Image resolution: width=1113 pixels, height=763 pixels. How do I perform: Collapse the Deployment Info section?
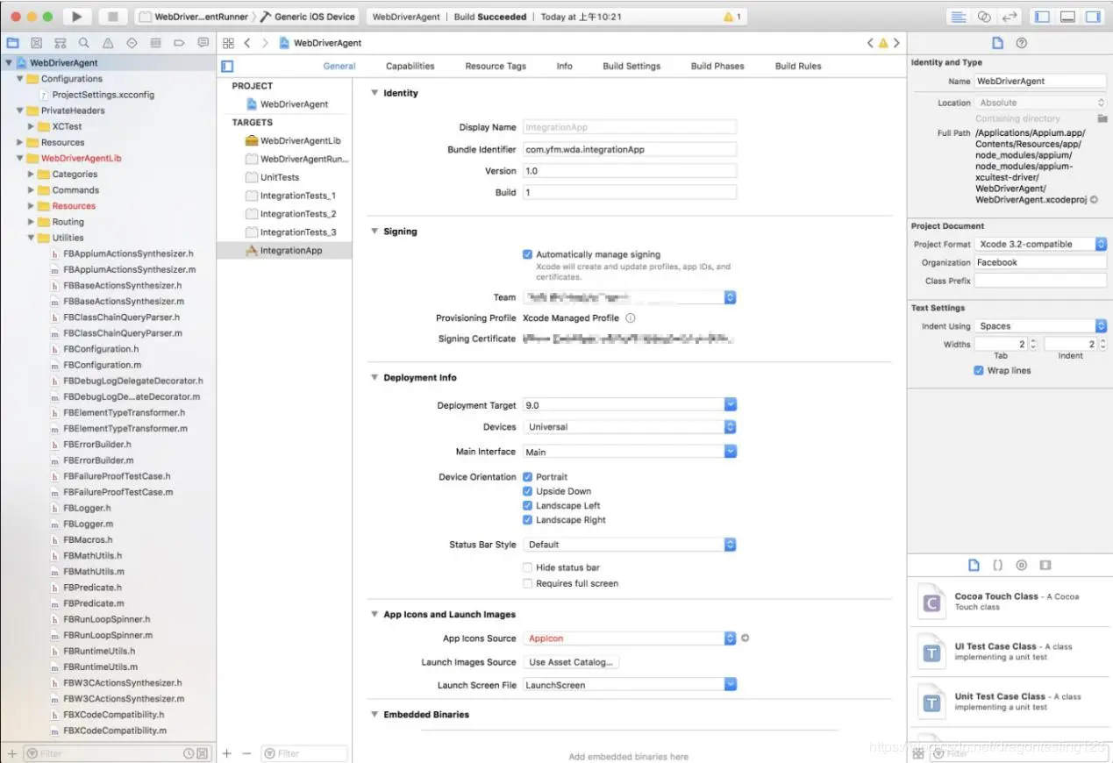pos(375,377)
